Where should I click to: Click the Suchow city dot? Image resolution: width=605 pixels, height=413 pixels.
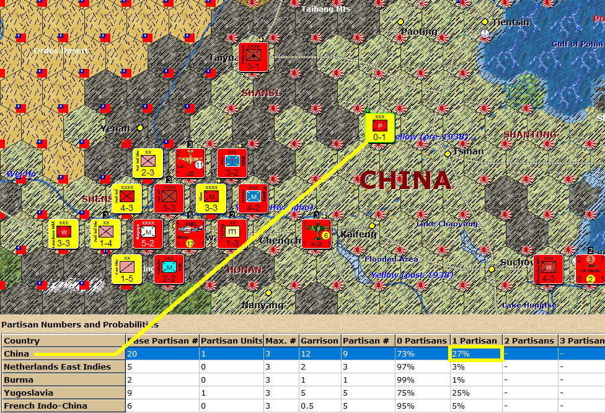coord(492,269)
